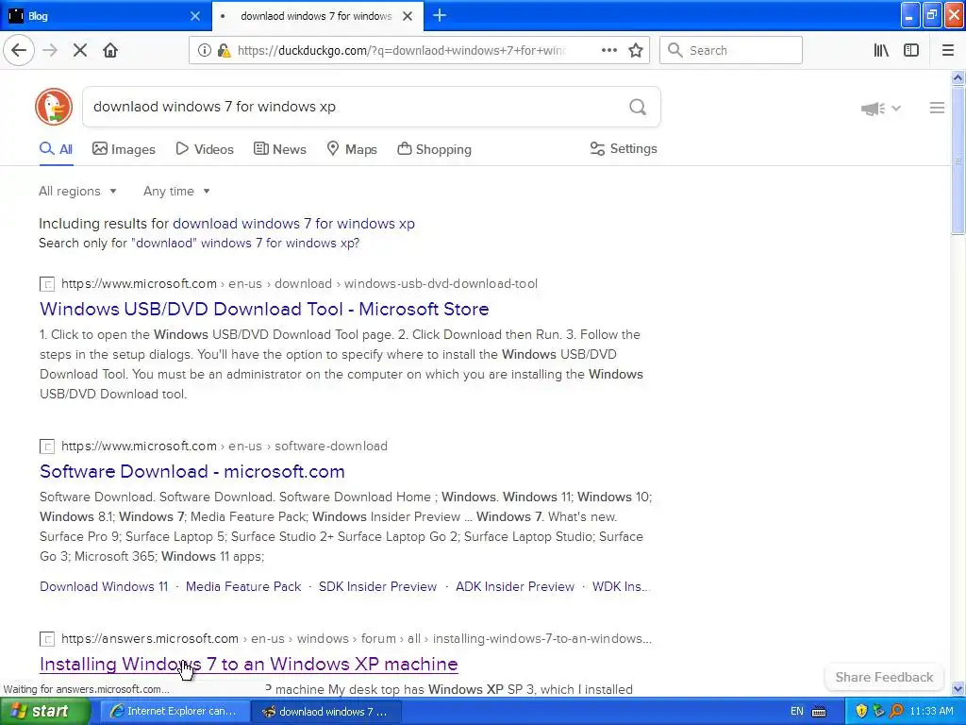966x725 pixels.
Task: Click the EN language indicator
Action: click(796, 712)
